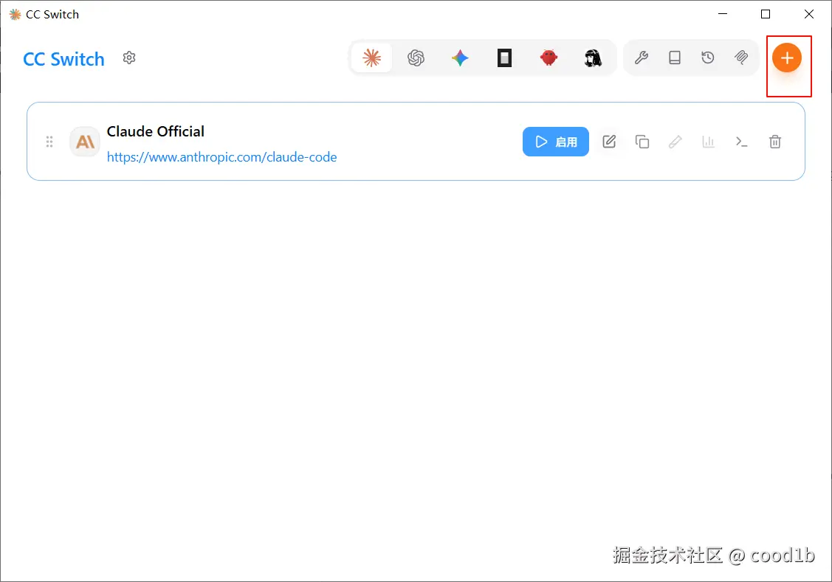This screenshot has height=582, width=832.
Task: Select the red creature app tab
Action: (549, 58)
